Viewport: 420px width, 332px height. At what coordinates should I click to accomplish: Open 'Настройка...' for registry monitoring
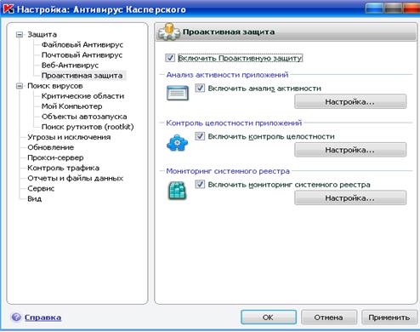point(350,197)
